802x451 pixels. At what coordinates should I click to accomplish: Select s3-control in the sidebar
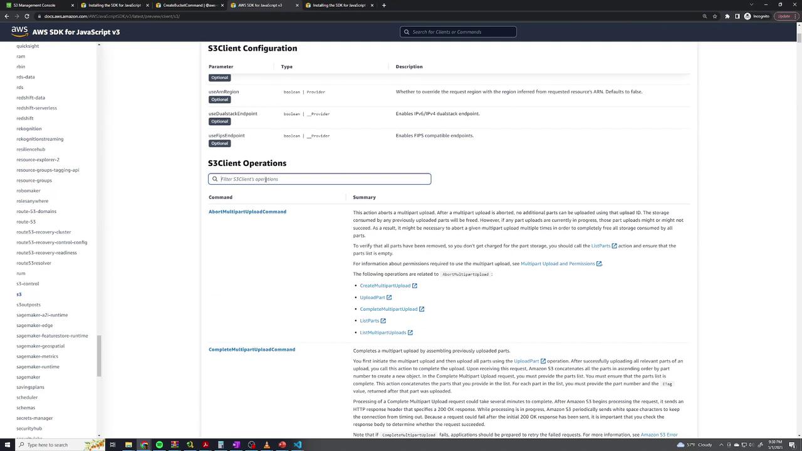coord(28,284)
